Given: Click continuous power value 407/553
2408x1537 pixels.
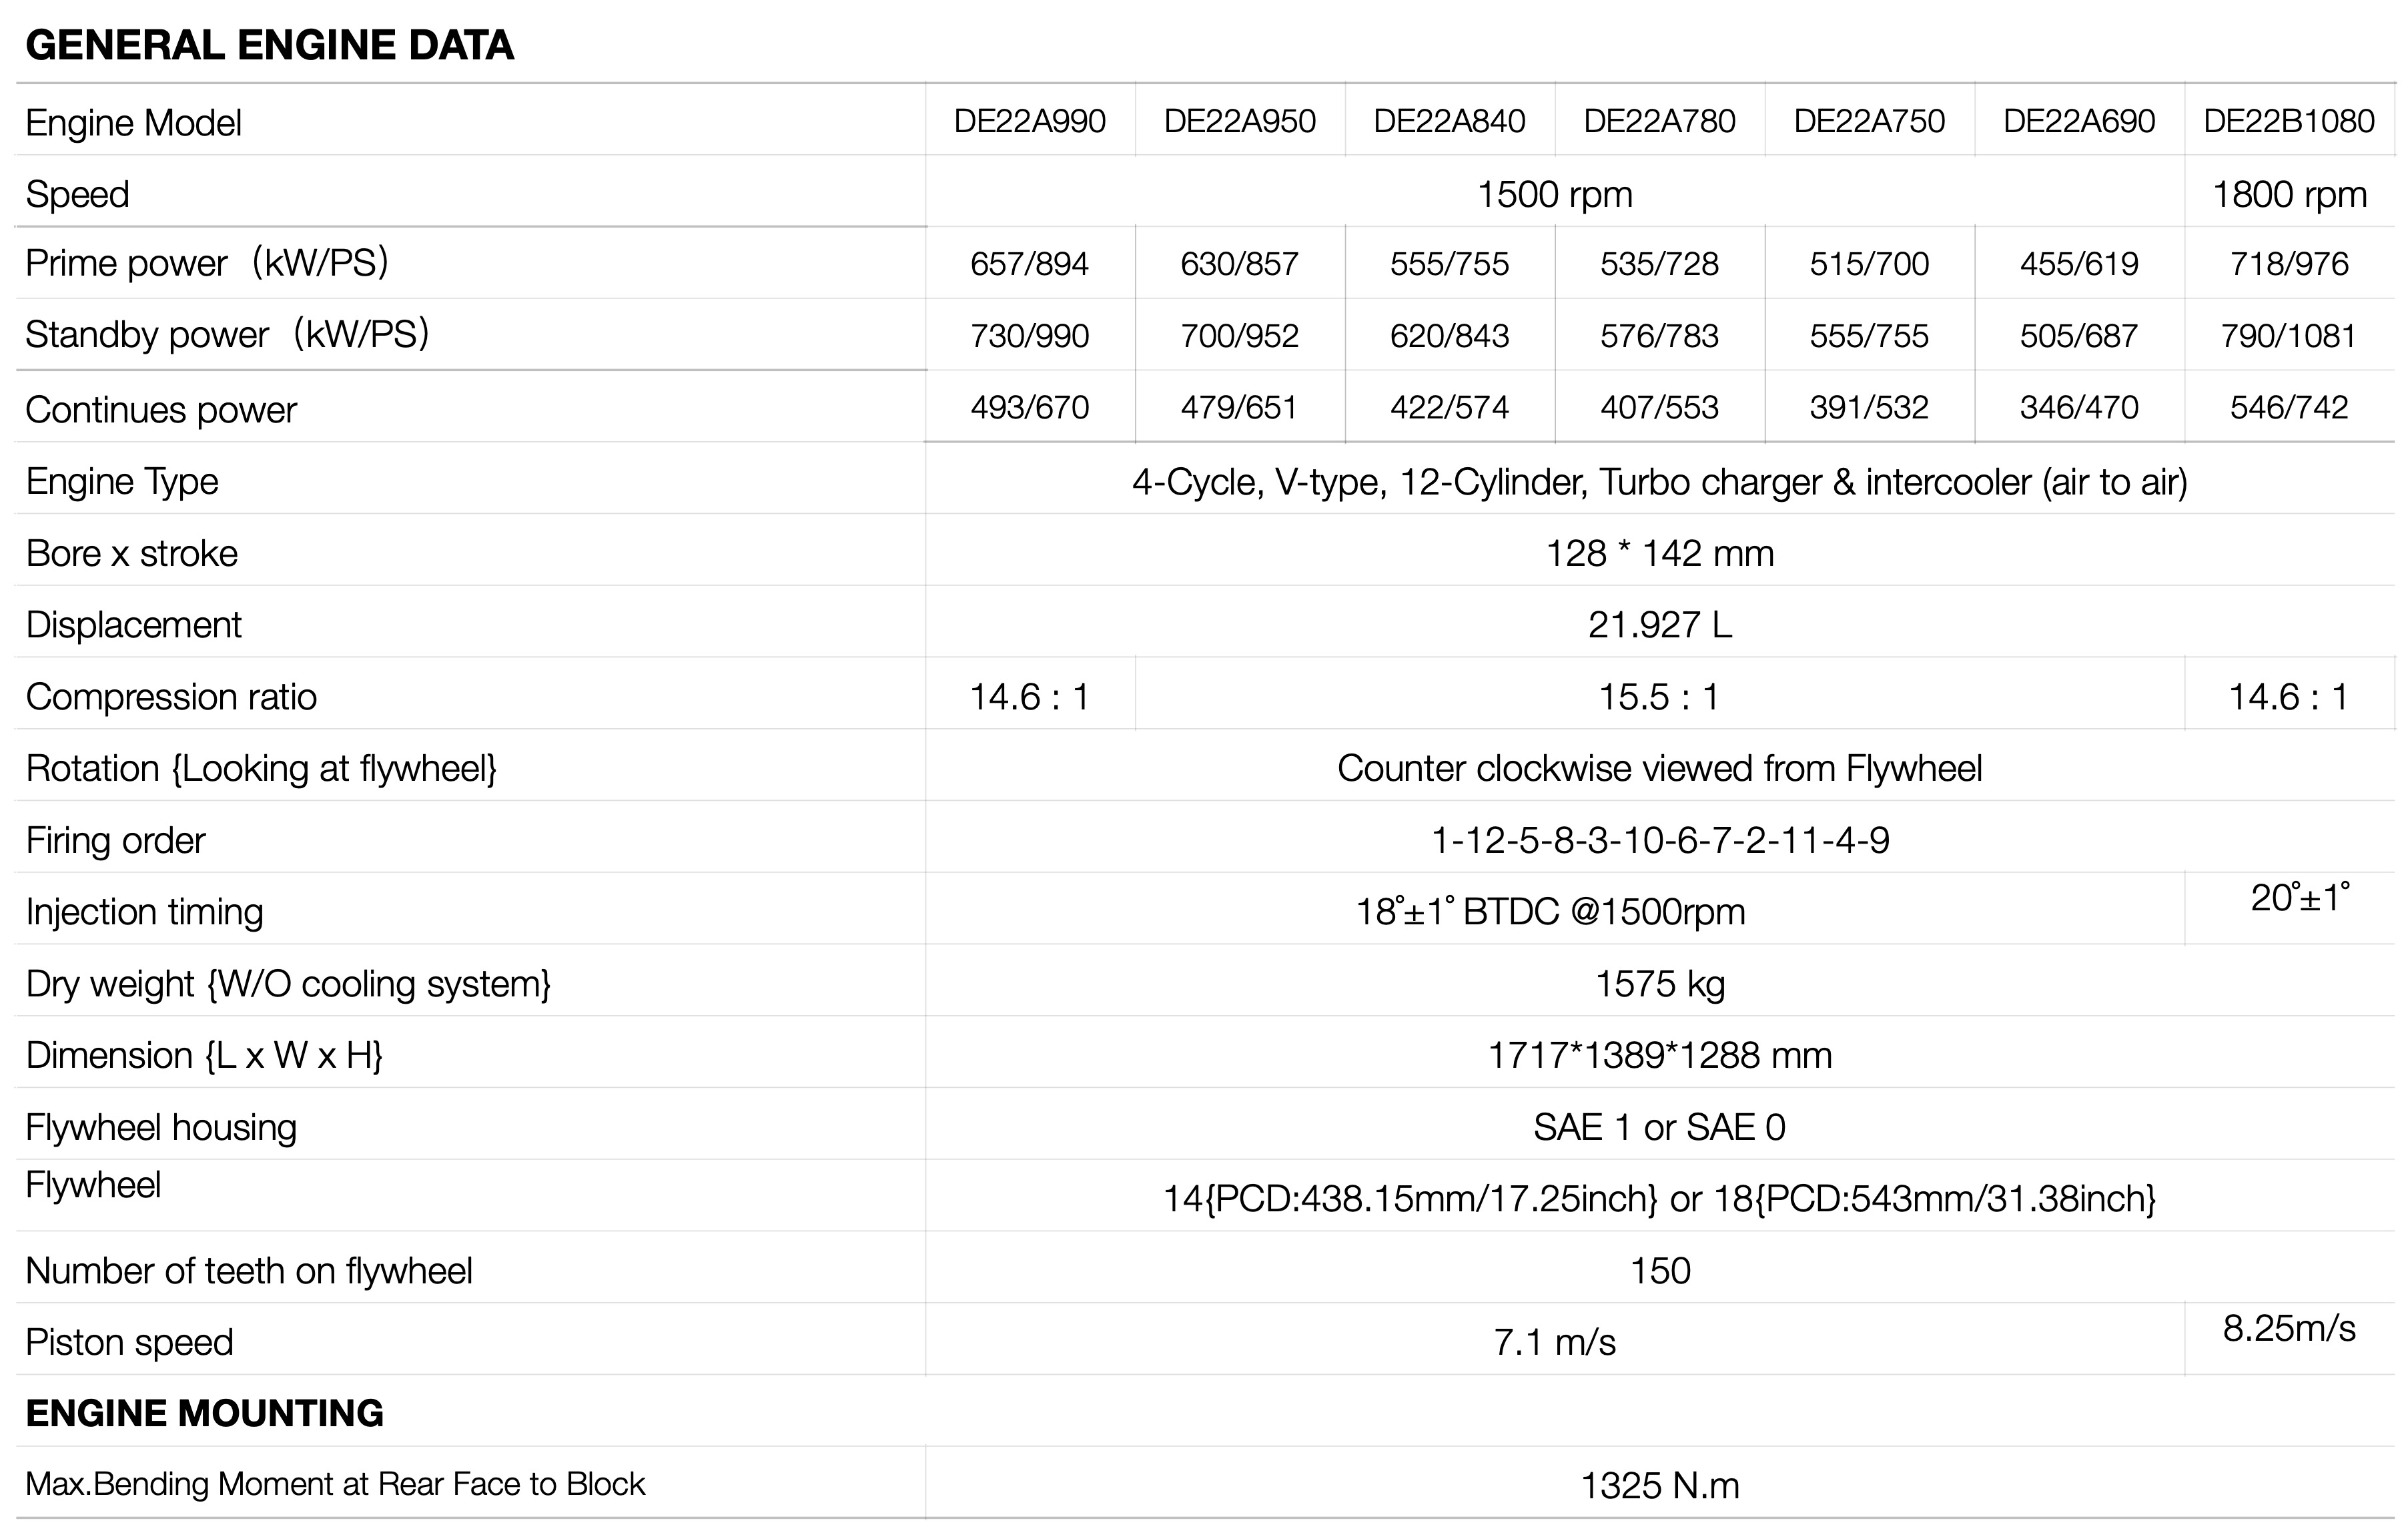Looking at the screenshot, I should (1660, 408).
